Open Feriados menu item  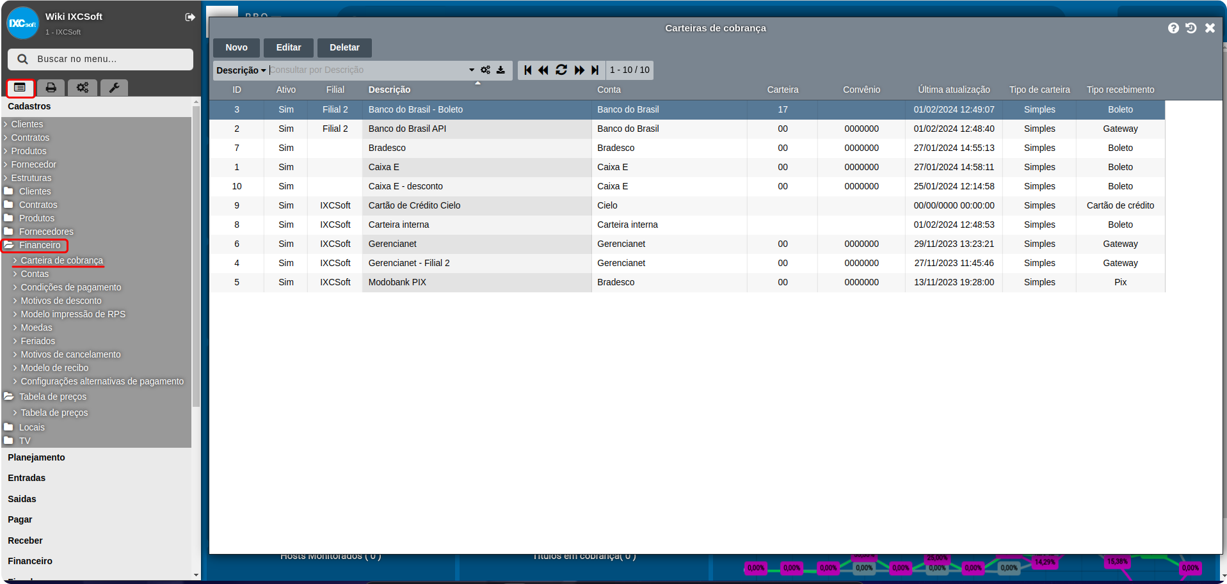pos(38,341)
